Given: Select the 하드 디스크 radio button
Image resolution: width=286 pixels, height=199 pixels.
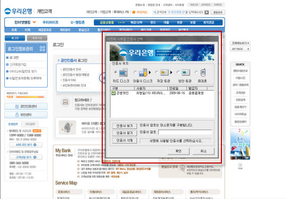Looking at the screenshot, I should coord(115,72).
